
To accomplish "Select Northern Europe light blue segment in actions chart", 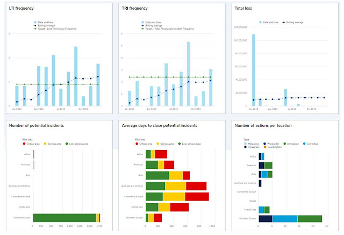I will pyautogui.click(x=285, y=219).
